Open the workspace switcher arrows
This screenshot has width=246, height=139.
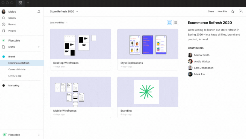[39, 135]
